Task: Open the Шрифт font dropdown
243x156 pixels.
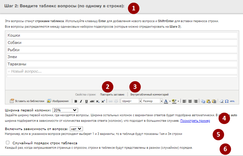Action: tap(131, 101)
